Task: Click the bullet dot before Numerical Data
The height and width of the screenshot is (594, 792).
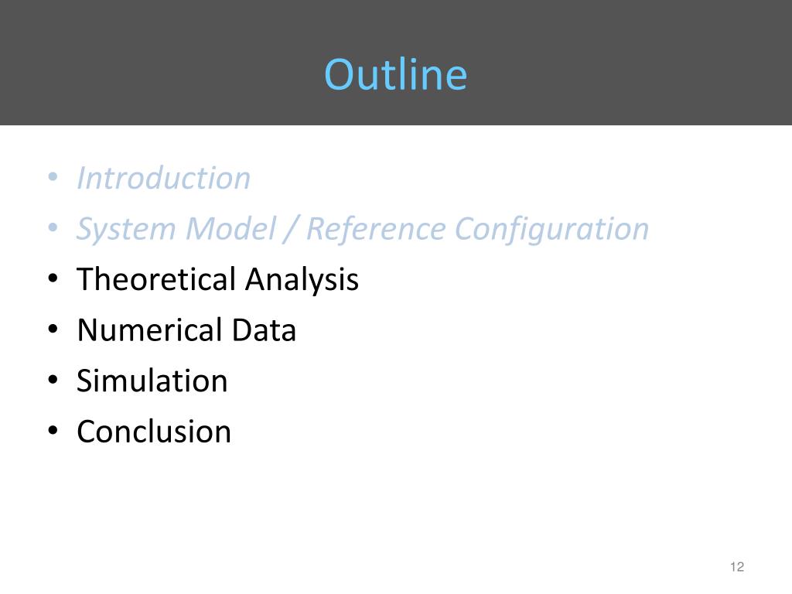Action: [53, 329]
